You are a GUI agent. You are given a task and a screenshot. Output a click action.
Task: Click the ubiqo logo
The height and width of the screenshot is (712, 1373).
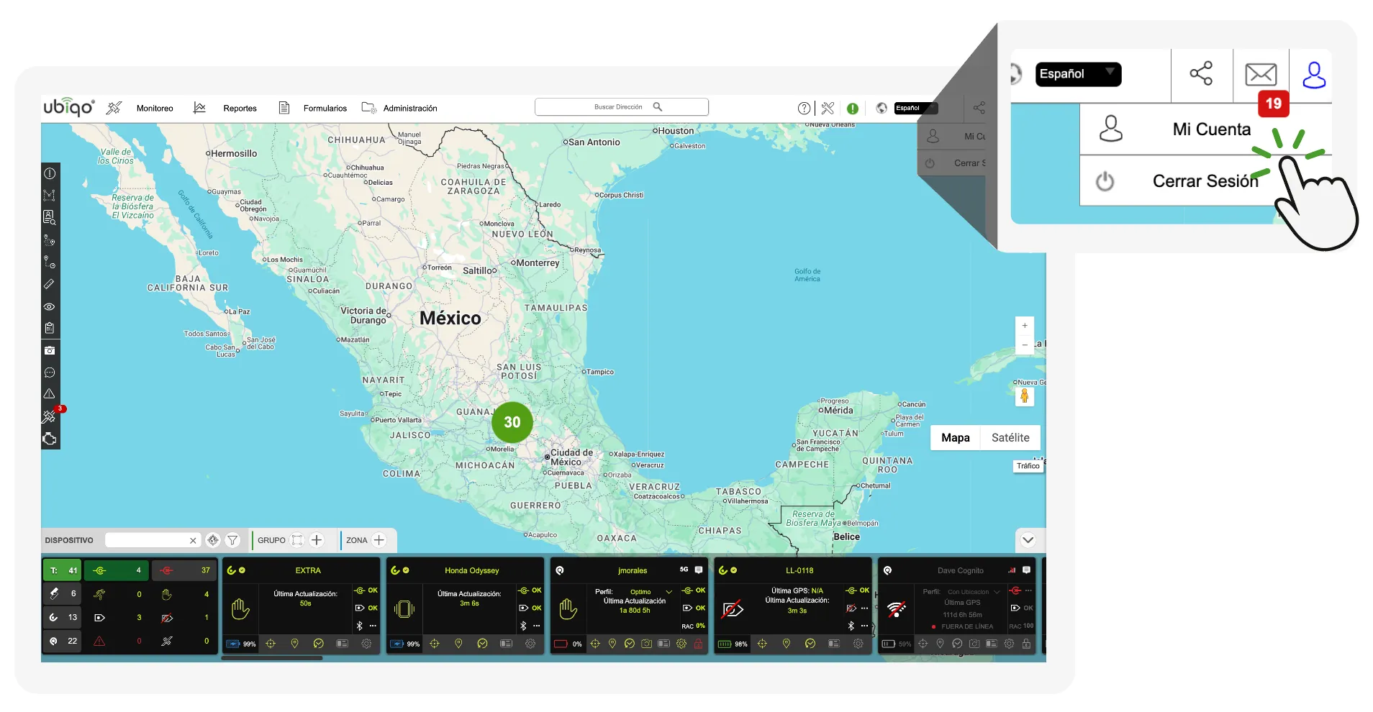69,108
